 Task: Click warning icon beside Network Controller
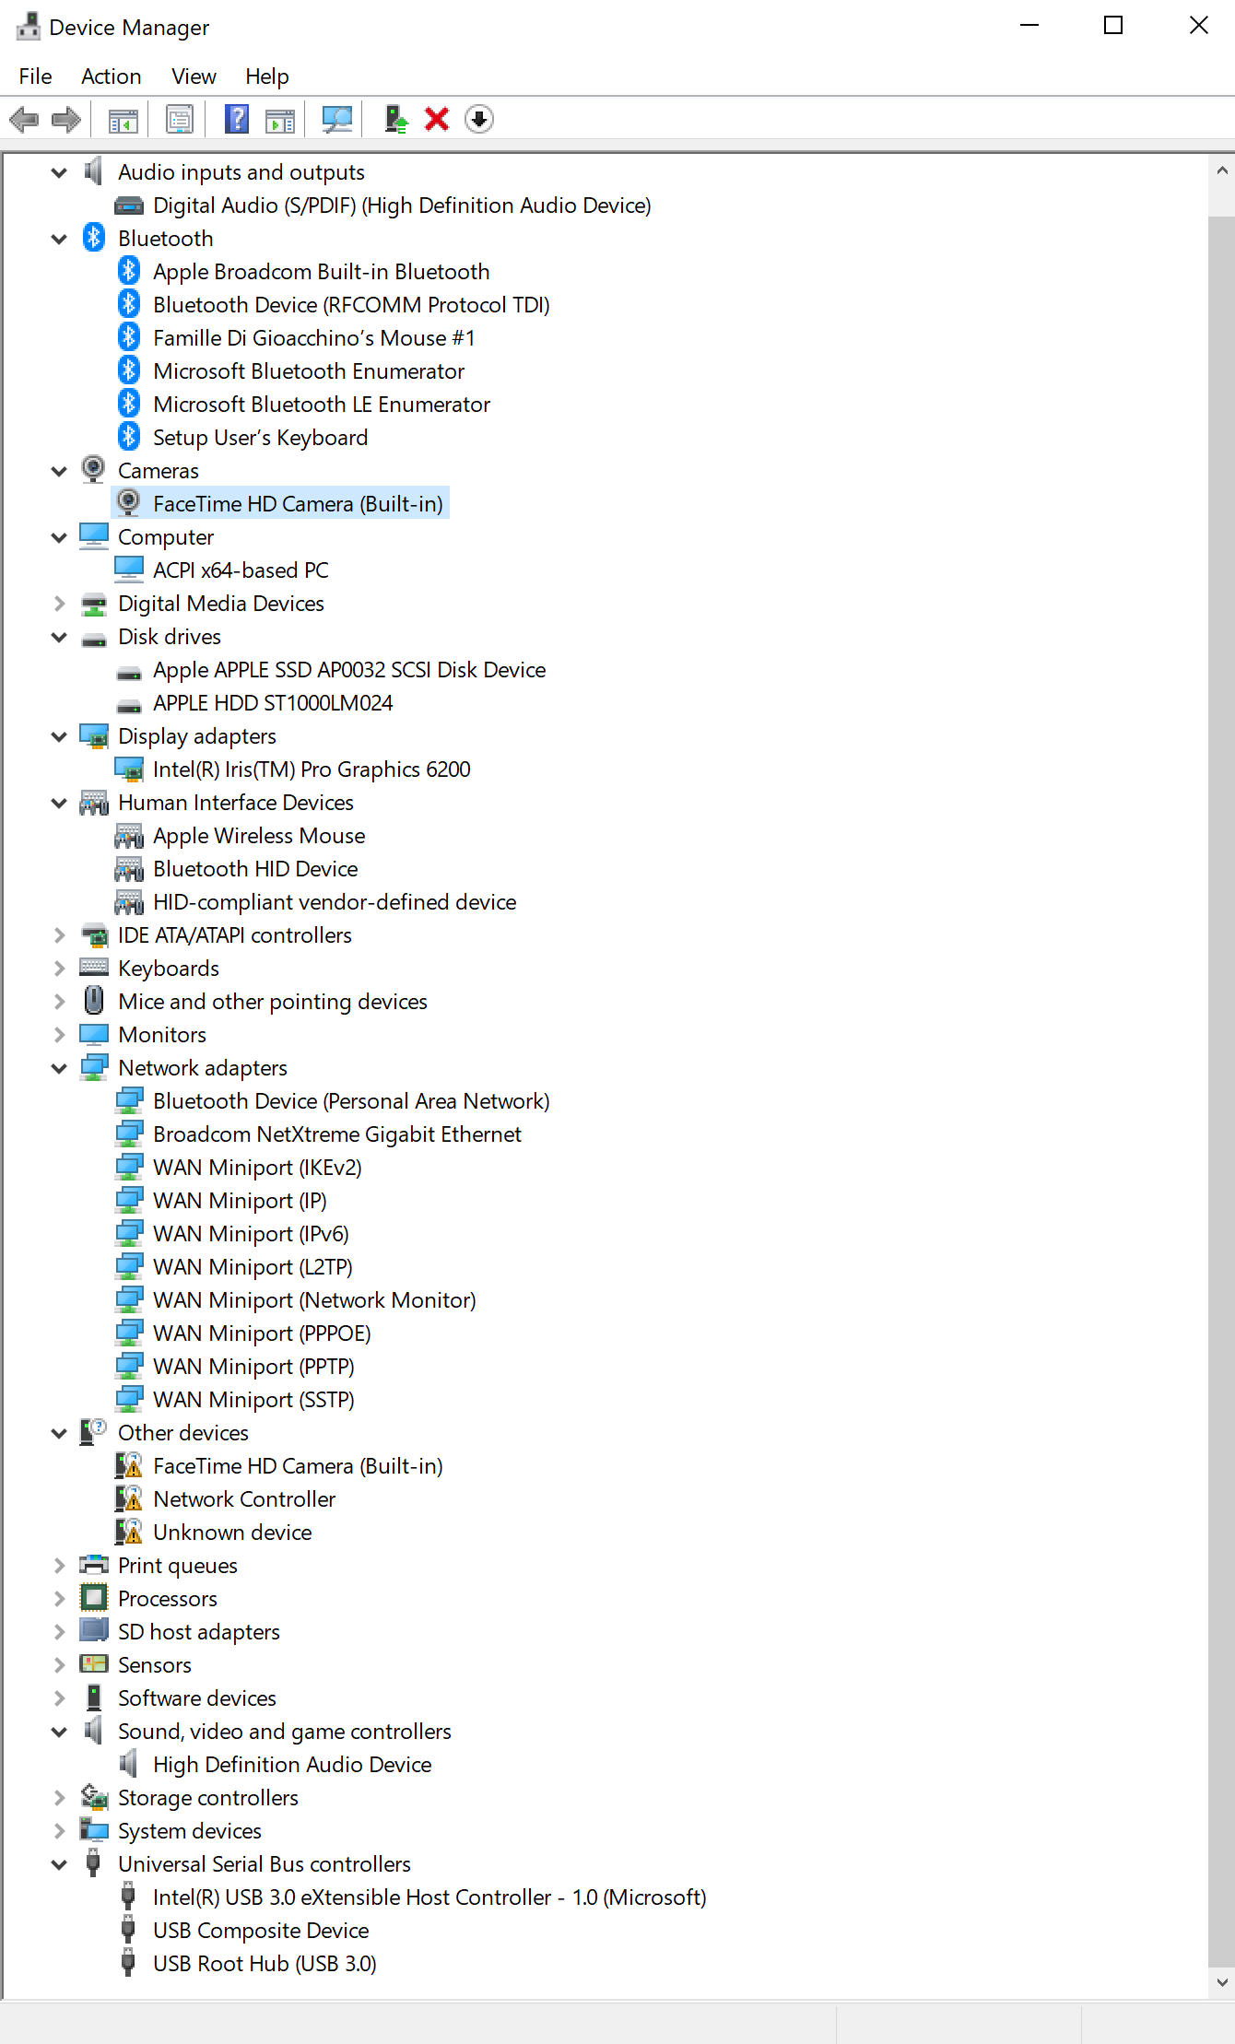(x=129, y=1498)
